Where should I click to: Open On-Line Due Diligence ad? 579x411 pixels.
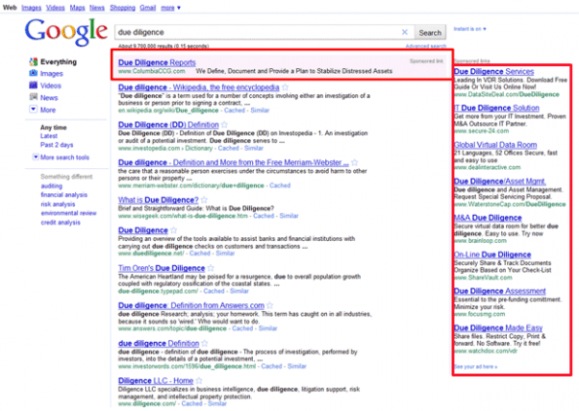[x=492, y=255]
